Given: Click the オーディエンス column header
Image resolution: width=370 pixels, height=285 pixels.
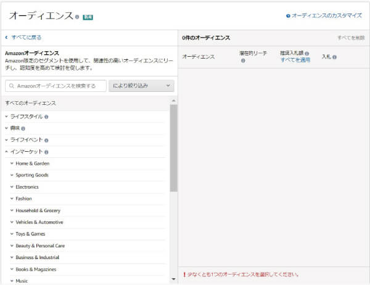Looking at the screenshot, I should 199,57.
